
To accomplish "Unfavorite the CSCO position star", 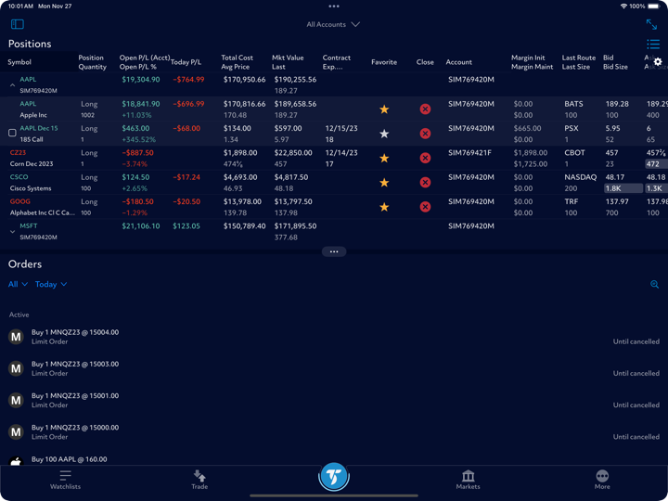I will 384,183.
